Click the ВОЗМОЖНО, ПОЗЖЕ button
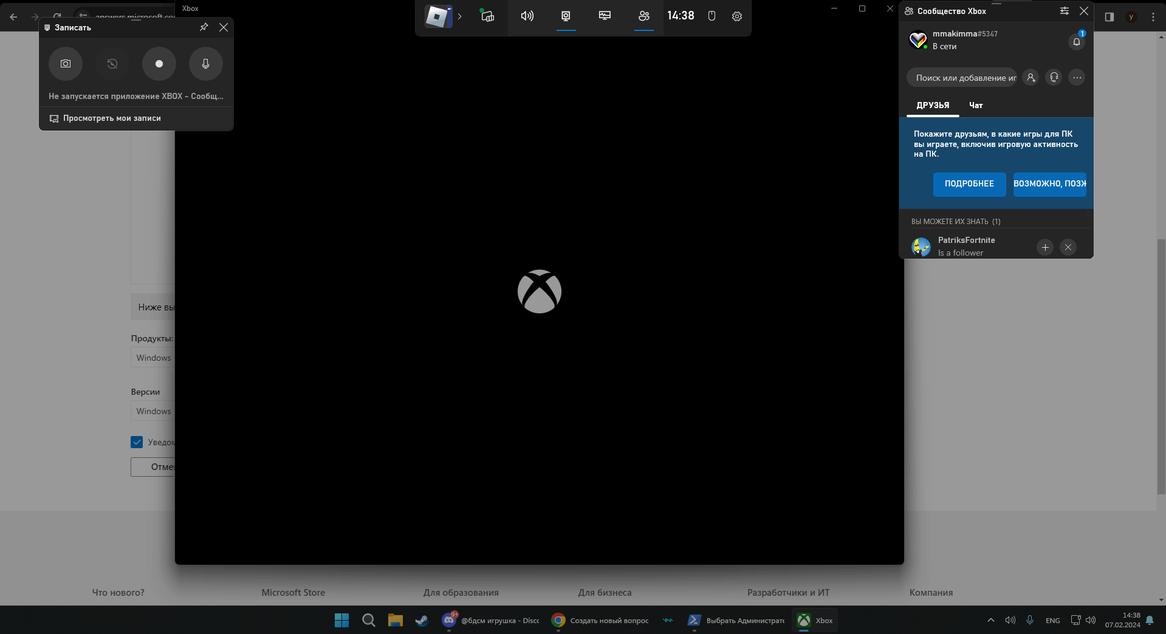Viewport: 1166px width, 634px height. tap(1049, 184)
